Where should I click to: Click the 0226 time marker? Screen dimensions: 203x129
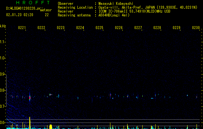click(119, 27)
